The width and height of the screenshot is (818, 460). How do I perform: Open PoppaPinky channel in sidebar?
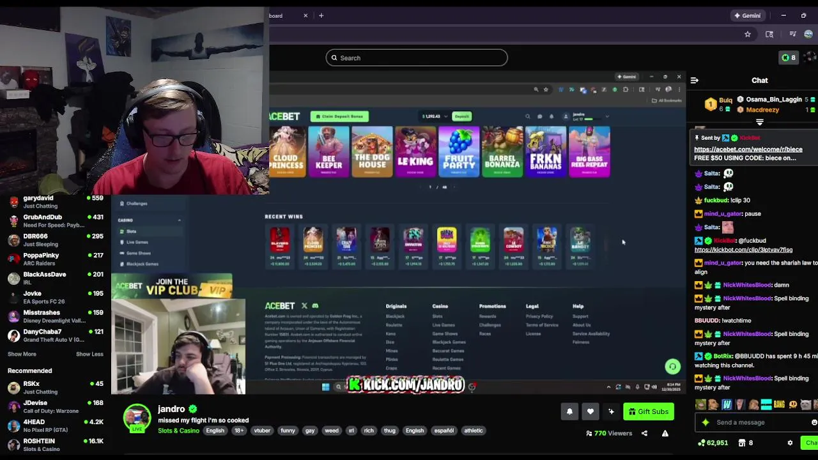point(56,259)
